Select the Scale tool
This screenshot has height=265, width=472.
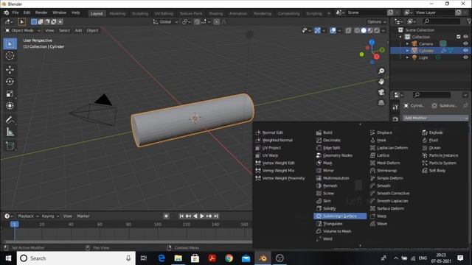(10, 93)
